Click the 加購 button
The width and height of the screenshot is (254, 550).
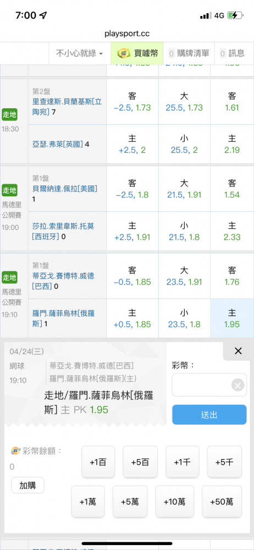tap(27, 486)
